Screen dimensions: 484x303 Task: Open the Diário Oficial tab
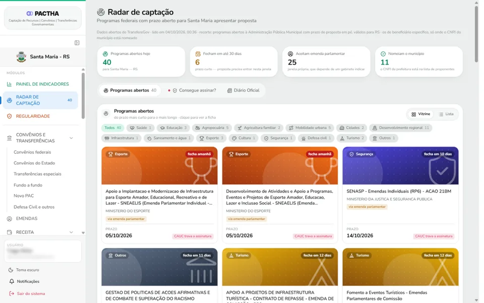pyautogui.click(x=243, y=90)
